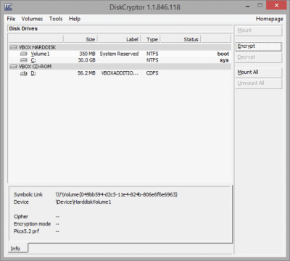Click the Mount button

click(258, 30)
